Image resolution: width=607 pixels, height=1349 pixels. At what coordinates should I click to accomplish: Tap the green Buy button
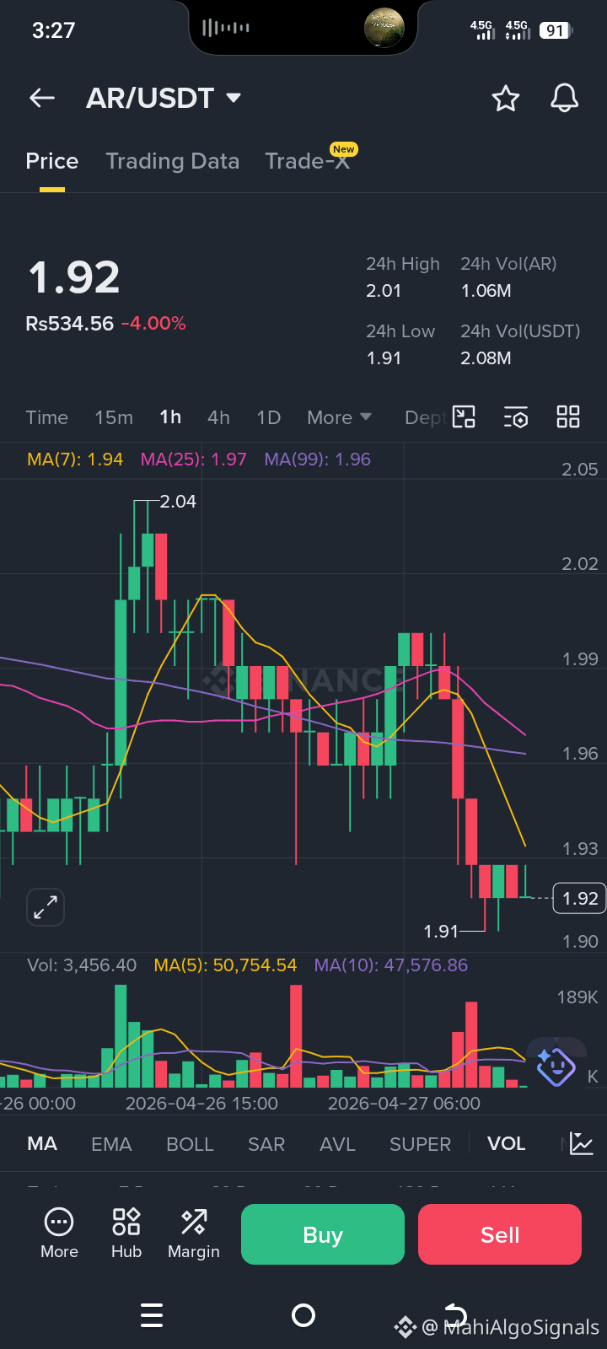pos(323,1234)
